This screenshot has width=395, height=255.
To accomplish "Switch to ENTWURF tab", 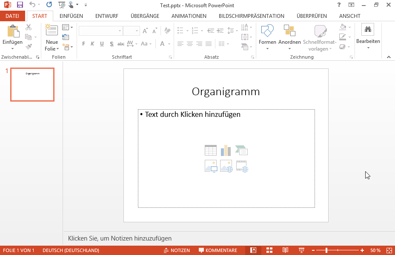I will click(x=107, y=16).
